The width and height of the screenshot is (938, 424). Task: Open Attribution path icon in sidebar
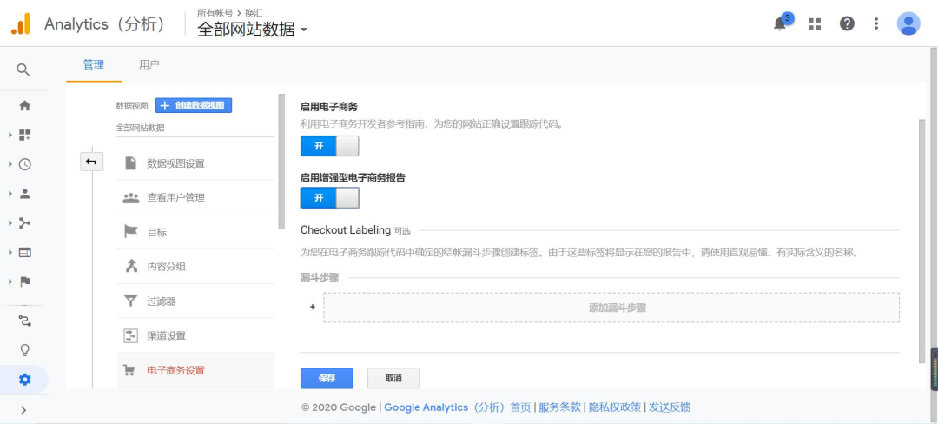24,321
